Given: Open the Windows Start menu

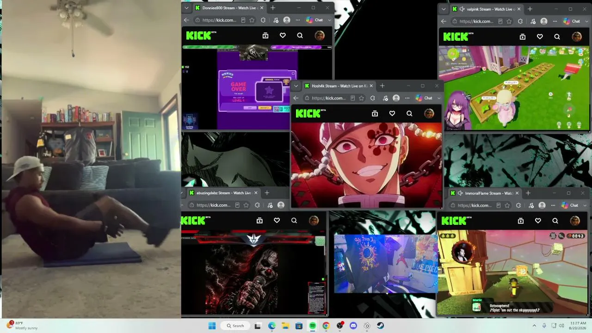Looking at the screenshot, I should coord(212,326).
